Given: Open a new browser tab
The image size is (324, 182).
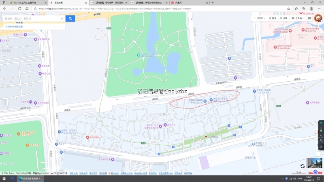Looking at the screenshot, I should tap(213, 3).
